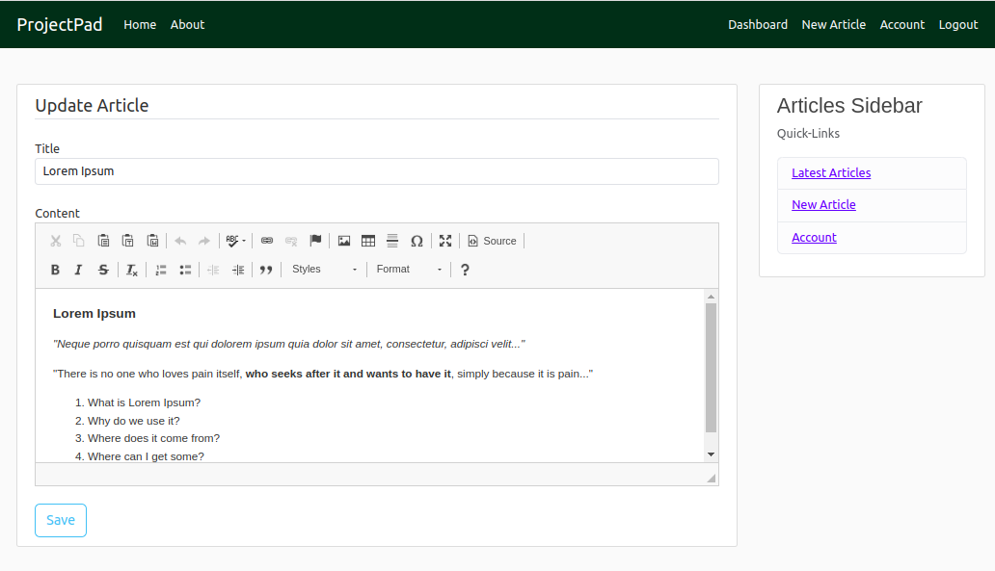Click the Undo arrow icon
Screen dimensions: 995x571
[x=179, y=241]
